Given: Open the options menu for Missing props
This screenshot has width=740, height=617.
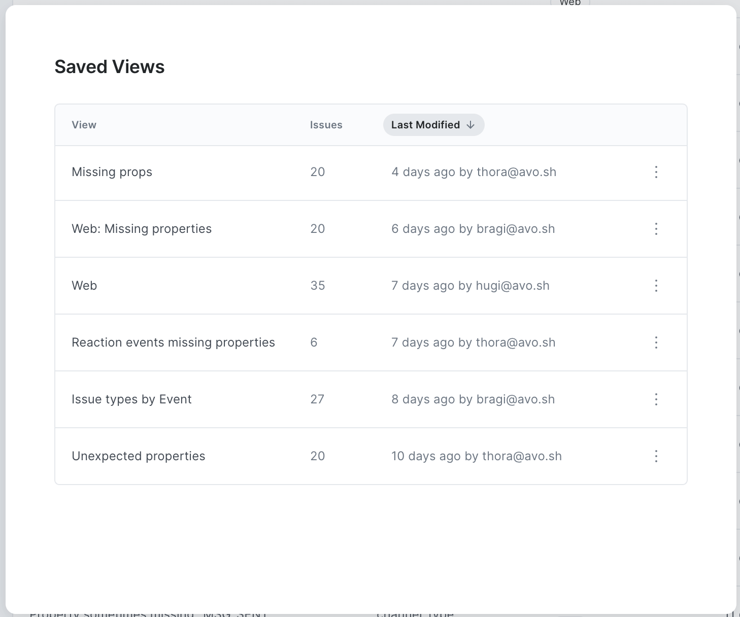Looking at the screenshot, I should click(x=656, y=173).
